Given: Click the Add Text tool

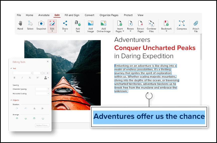Looking at the screenshot, I should point(78,26).
